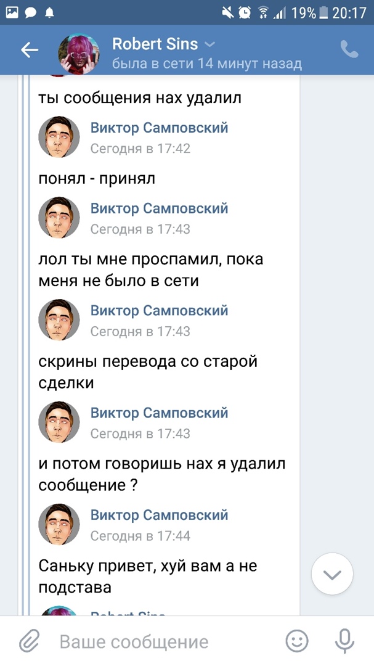
Task: Open sender name above "скрины перевода" message
Action: [159, 310]
